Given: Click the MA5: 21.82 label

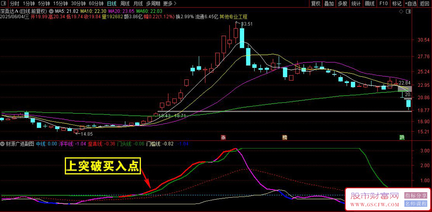Looking at the screenshot, I should tap(67, 12).
